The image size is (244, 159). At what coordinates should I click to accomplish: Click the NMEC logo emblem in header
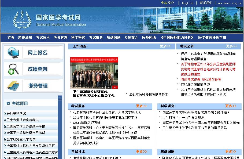pos(22,19)
